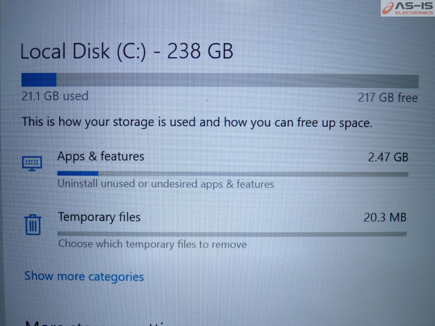Click the Apps & features keyboard icon
Screen dimensions: 435x326
[32, 163]
